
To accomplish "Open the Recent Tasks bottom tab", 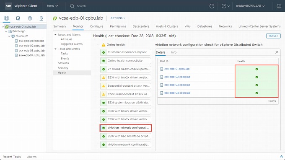I will [12, 157].
